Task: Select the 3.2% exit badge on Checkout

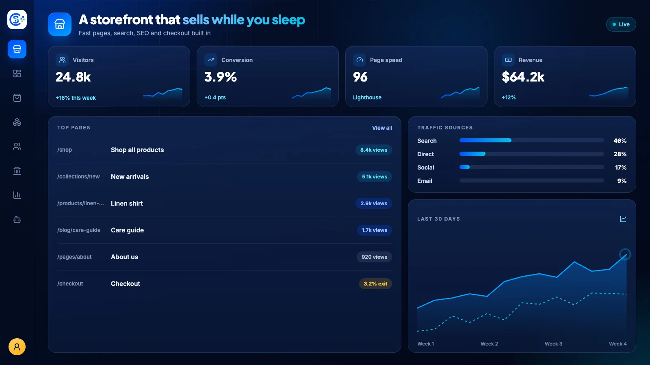Action: pos(375,284)
